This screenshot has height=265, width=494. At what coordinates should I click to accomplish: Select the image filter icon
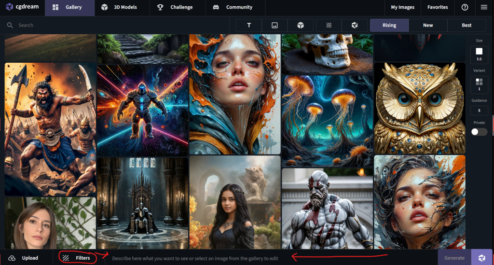[274, 25]
